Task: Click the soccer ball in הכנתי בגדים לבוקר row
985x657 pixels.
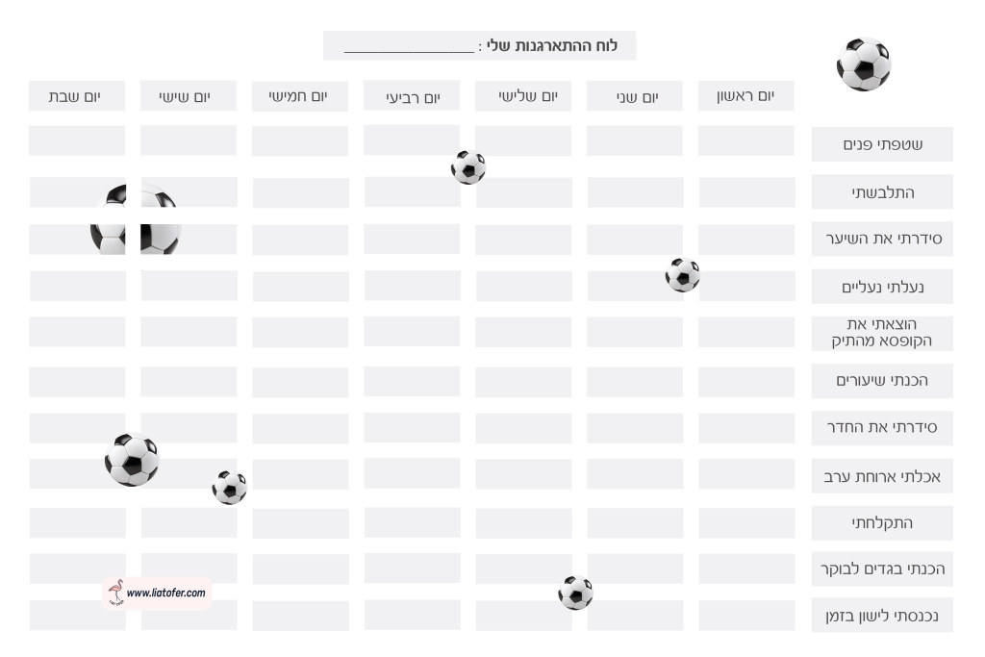Action: 575,593
